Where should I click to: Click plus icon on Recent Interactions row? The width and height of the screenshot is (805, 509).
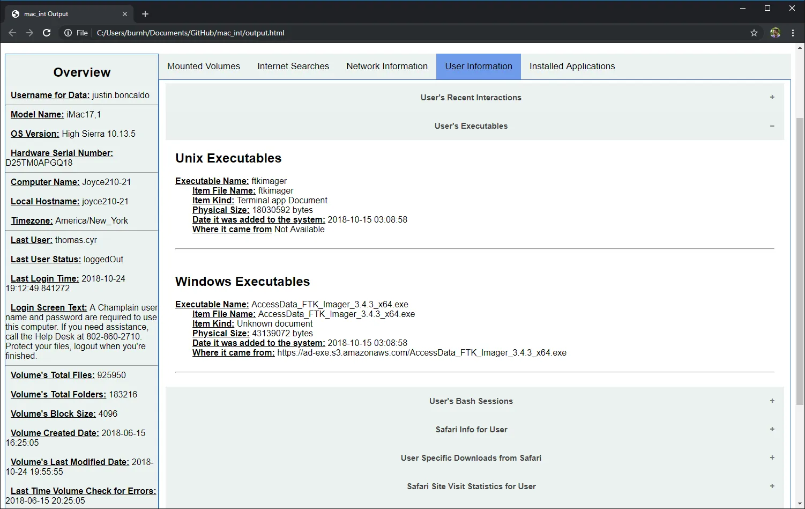point(772,98)
